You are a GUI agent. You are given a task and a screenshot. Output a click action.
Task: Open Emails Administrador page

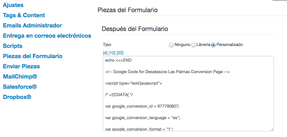tap(32, 26)
